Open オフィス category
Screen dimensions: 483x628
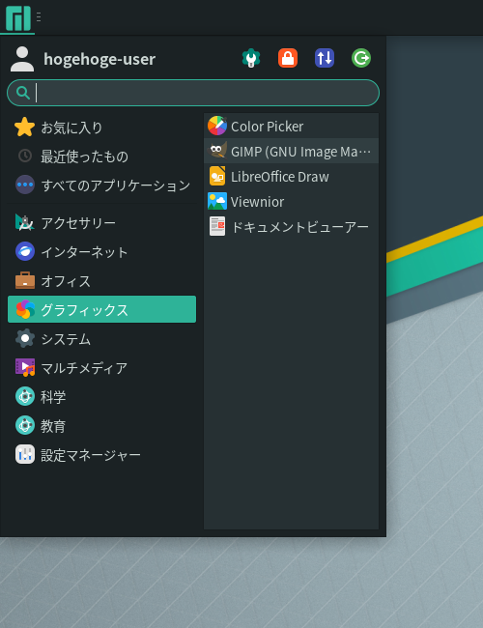tap(101, 281)
